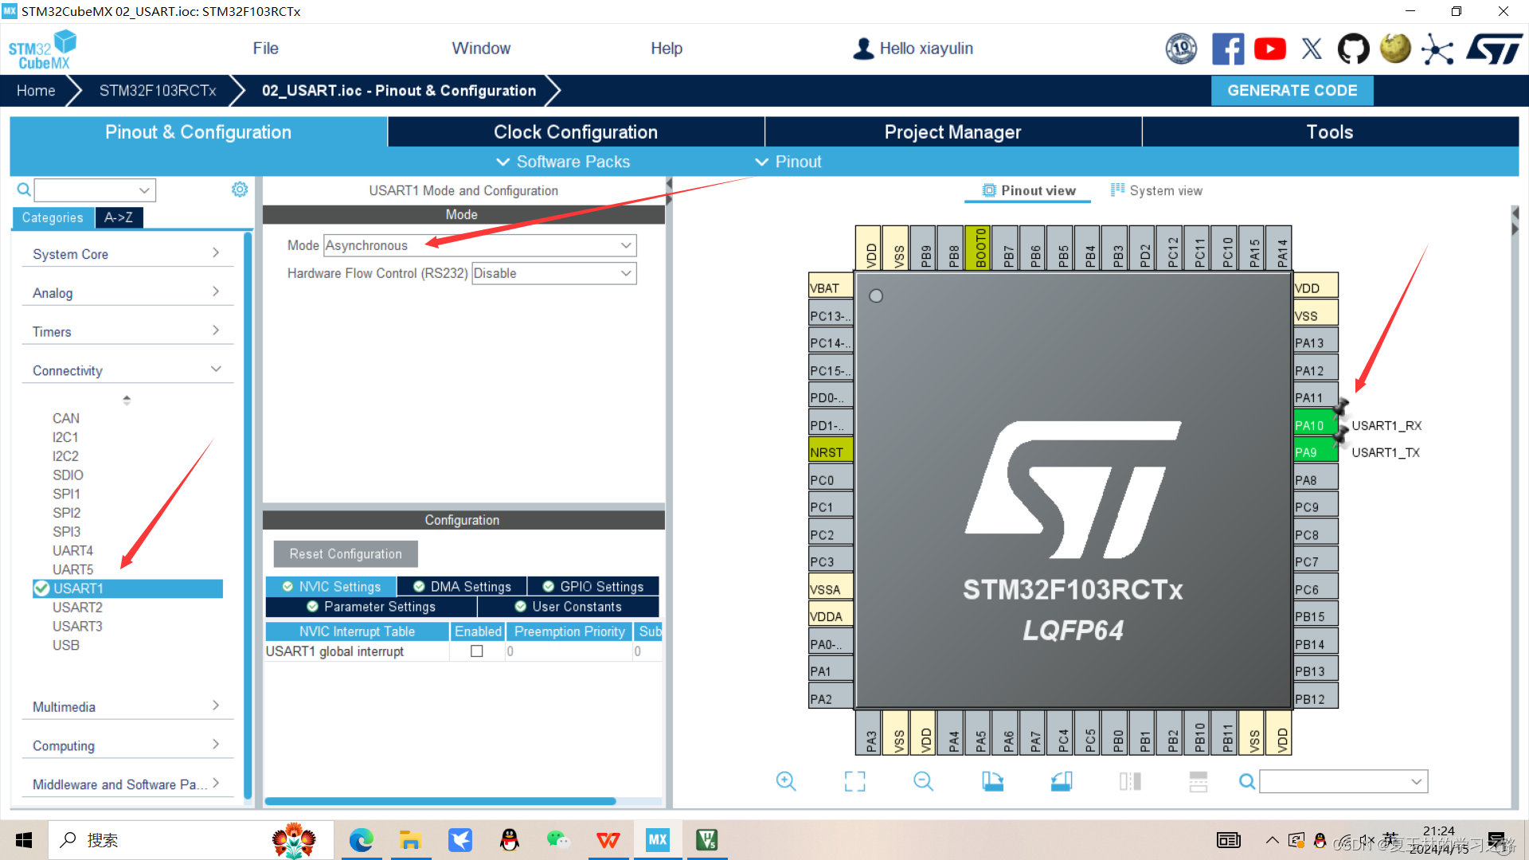Toggle the USART1 enabled check mark
The width and height of the screenshot is (1529, 860).
(41, 588)
